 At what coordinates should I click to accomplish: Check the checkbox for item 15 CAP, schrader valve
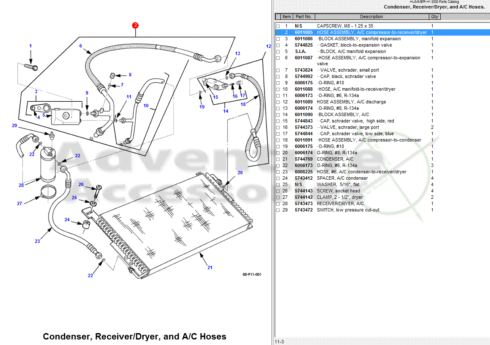pyautogui.click(x=278, y=121)
